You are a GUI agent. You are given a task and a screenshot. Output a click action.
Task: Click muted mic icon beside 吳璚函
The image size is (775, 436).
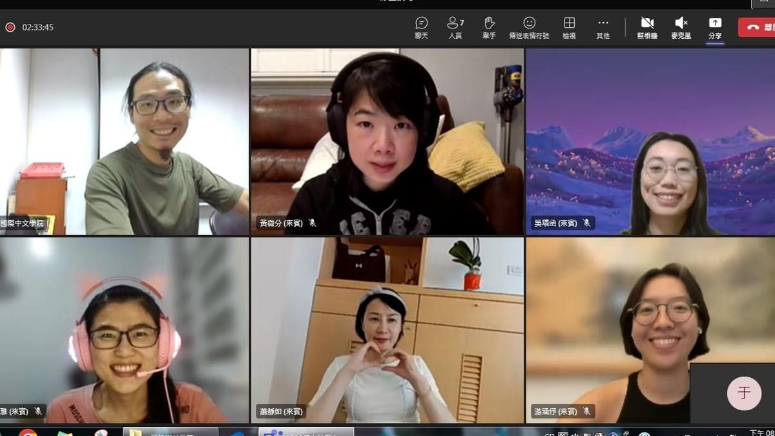pos(587,223)
